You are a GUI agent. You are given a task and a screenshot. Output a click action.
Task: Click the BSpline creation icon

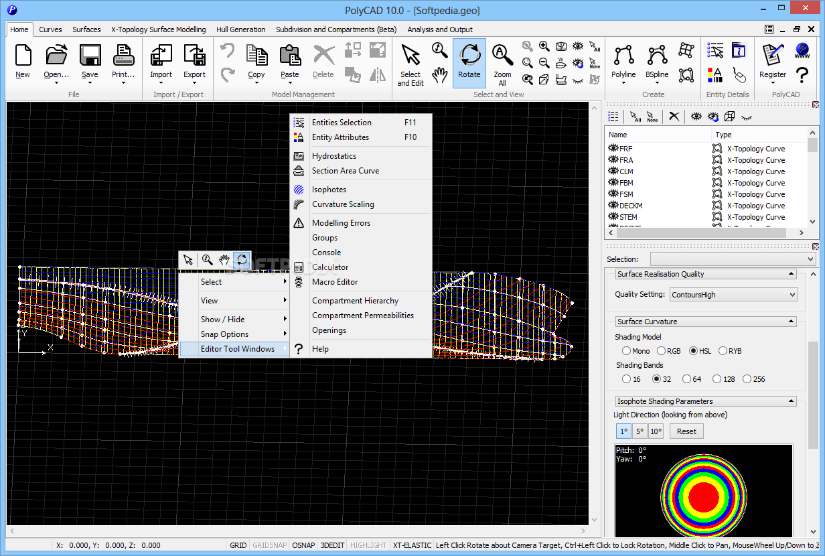[x=657, y=56]
